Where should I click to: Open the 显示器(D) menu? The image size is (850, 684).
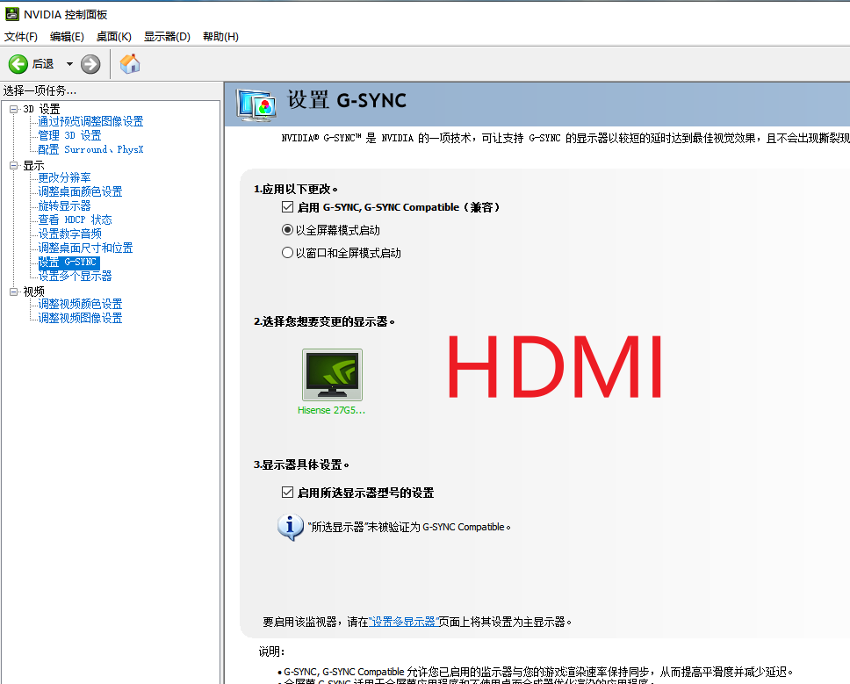(164, 36)
